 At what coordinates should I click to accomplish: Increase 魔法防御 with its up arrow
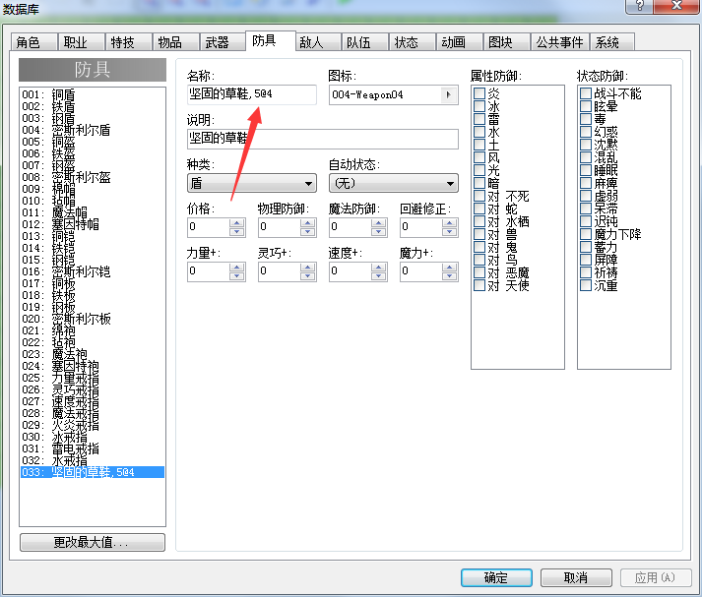pos(379,222)
